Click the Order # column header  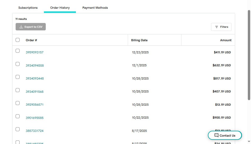pyautogui.click(x=31, y=40)
